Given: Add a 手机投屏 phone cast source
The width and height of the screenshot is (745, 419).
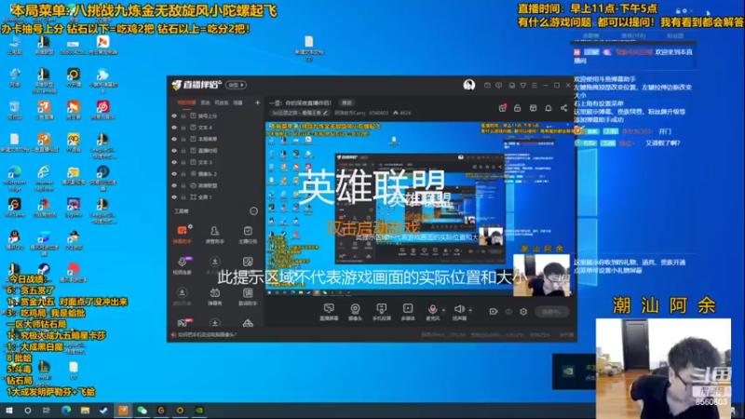Looking at the screenshot, I should (382, 312).
